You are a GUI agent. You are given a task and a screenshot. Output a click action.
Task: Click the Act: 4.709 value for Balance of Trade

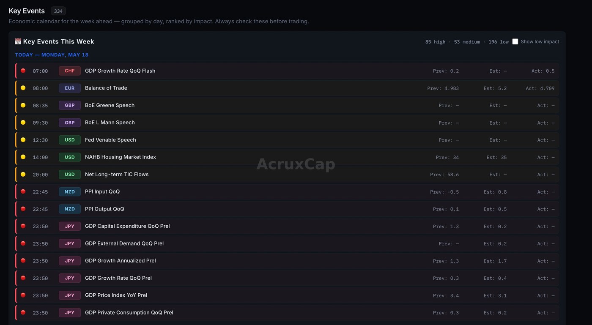click(x=540, y=88)
